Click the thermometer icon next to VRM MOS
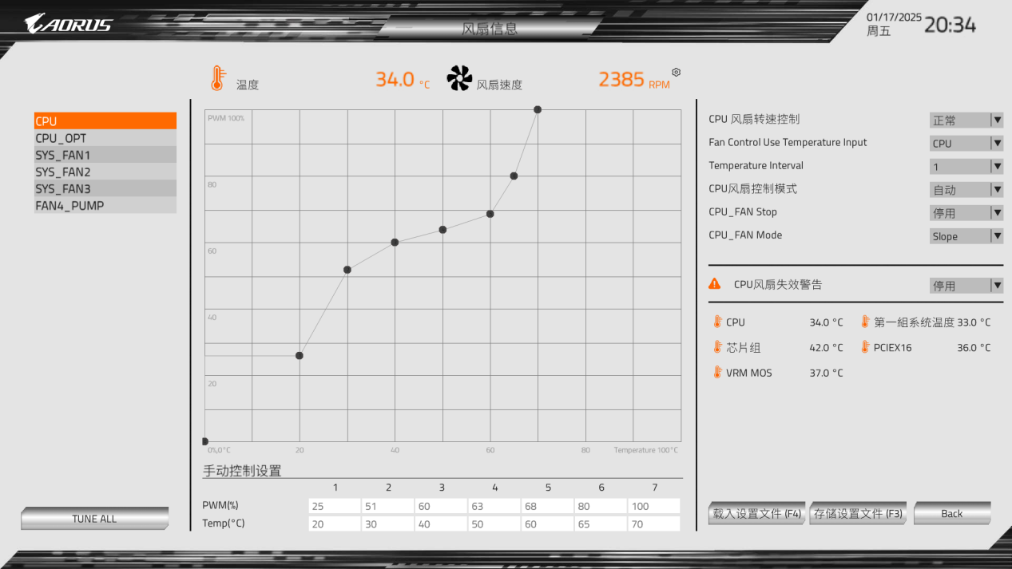The image size is (1012, 569). pyautogui.click(x=717, y=372)
